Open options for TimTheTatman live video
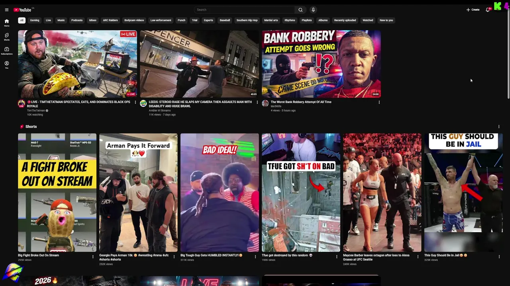Image resolution: width=510 pixels, height=286 pixels. [x=135, y=102]
